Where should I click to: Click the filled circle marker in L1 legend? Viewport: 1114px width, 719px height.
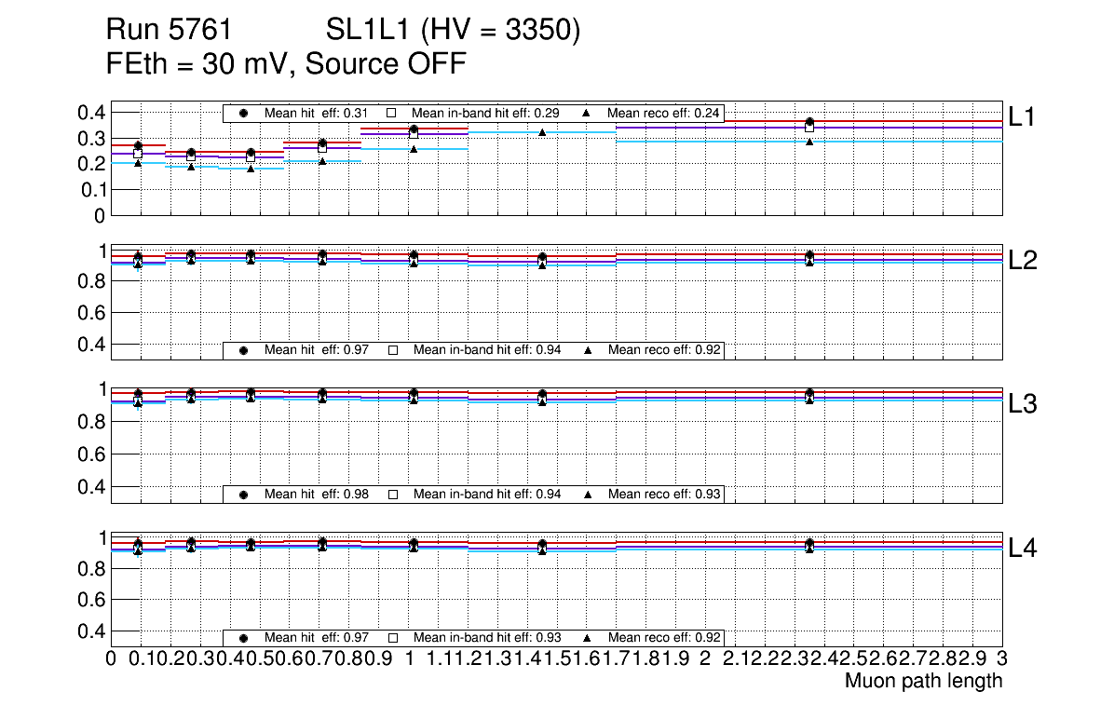point(244,114)
